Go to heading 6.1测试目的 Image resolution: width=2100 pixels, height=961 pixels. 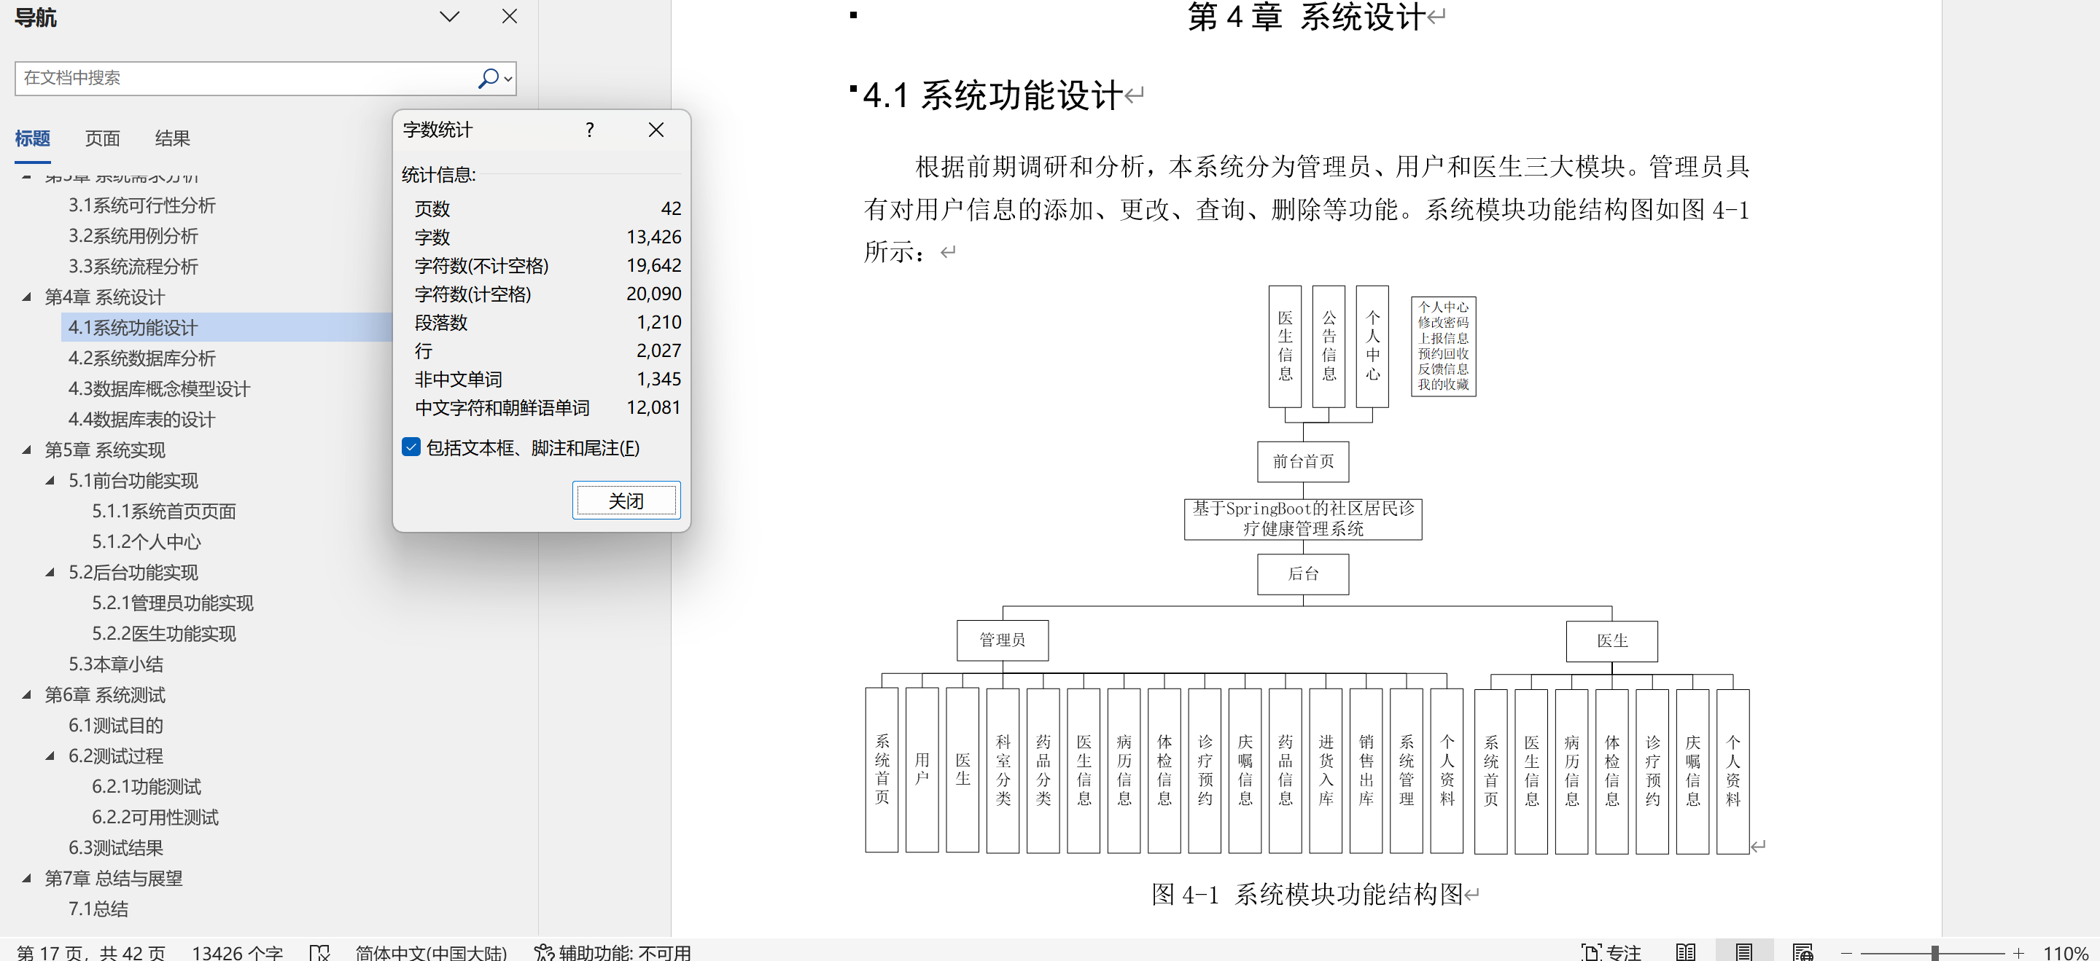tap(116, 726)
